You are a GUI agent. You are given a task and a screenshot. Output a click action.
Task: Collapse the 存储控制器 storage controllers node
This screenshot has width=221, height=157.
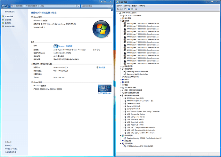(120, 69)
